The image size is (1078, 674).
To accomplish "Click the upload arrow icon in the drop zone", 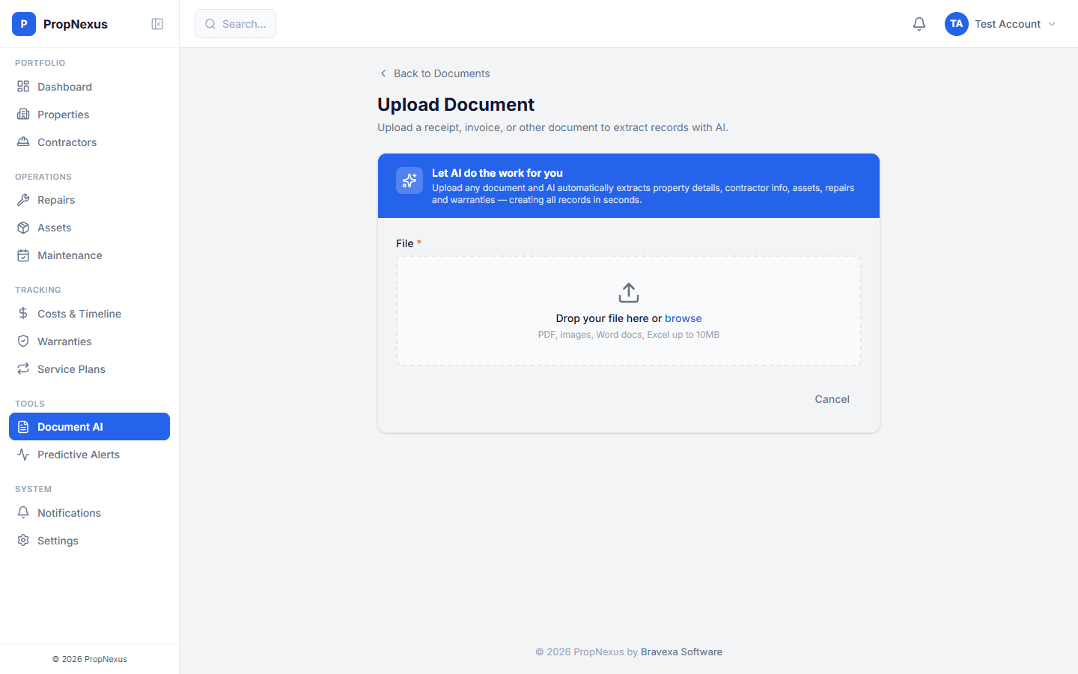I will [x=628, y=293].
